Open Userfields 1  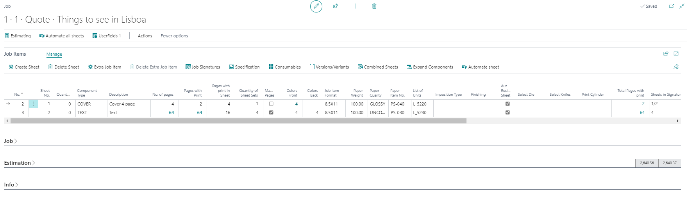107,36
